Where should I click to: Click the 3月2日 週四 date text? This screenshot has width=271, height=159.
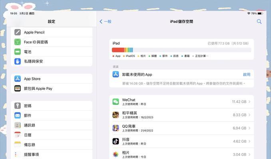click(x=27, y=14)
